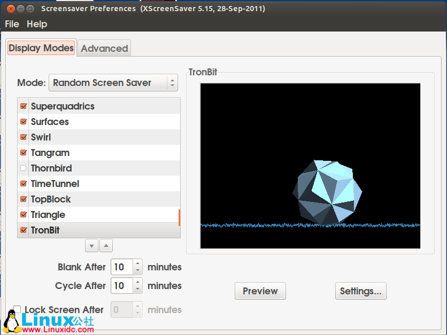Uncheck the Superquadrics screensaver checkbox
The image size is (447, 335).
tap(23, 106)
